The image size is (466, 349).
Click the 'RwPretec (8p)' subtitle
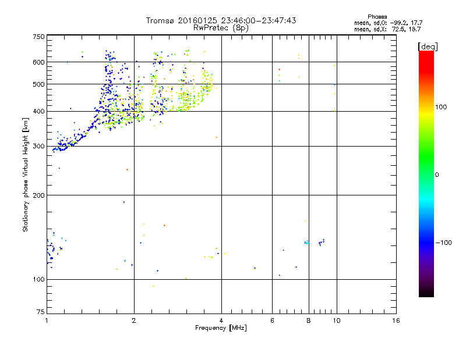[221, 28]
